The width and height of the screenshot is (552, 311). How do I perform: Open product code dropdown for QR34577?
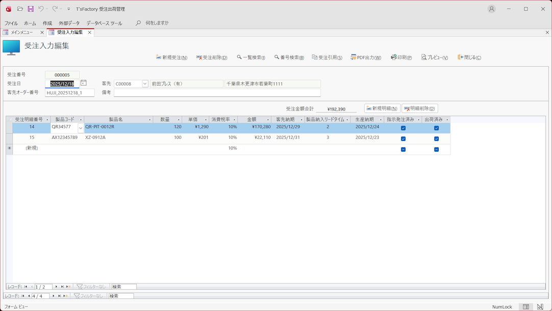pos(80,128)
